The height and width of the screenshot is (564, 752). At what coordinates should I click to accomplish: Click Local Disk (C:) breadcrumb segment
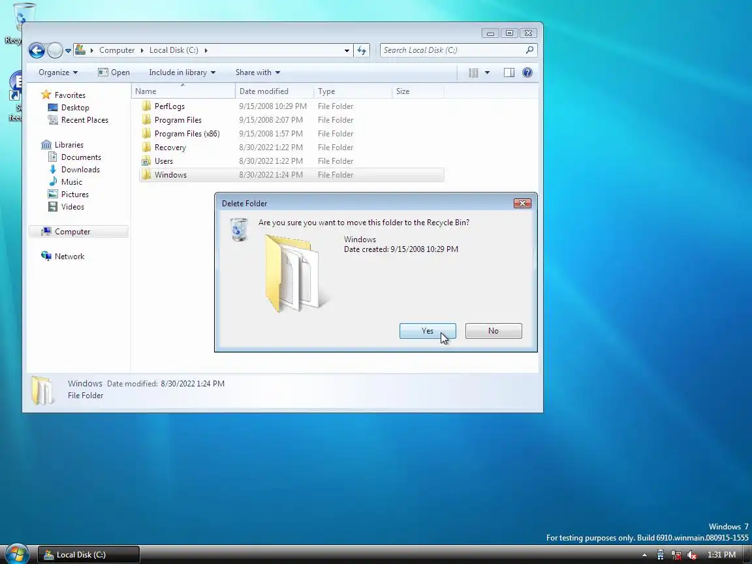coord(174,50)
